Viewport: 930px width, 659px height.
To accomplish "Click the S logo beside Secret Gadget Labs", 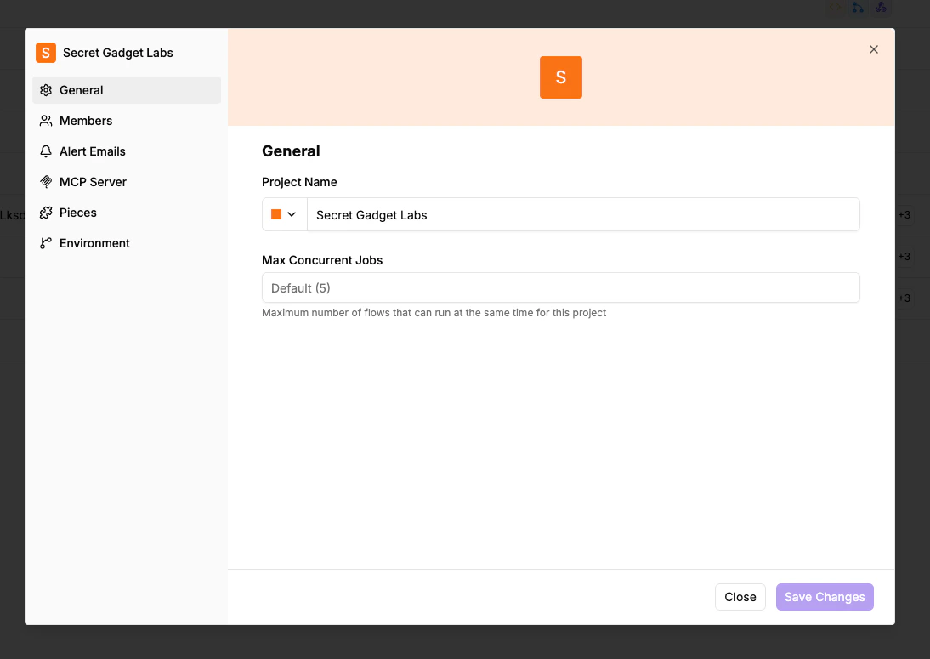I will point(45,52).
